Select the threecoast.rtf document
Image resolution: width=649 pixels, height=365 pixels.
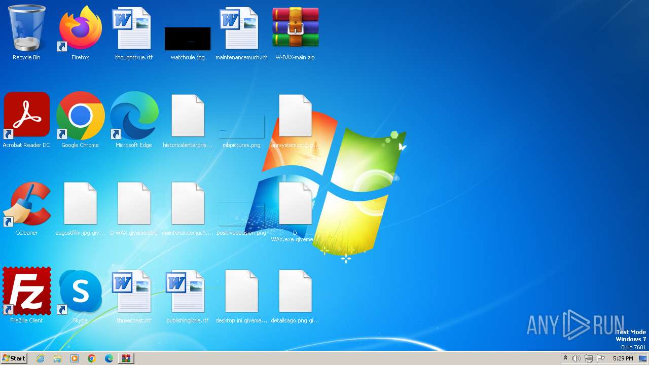134,296
